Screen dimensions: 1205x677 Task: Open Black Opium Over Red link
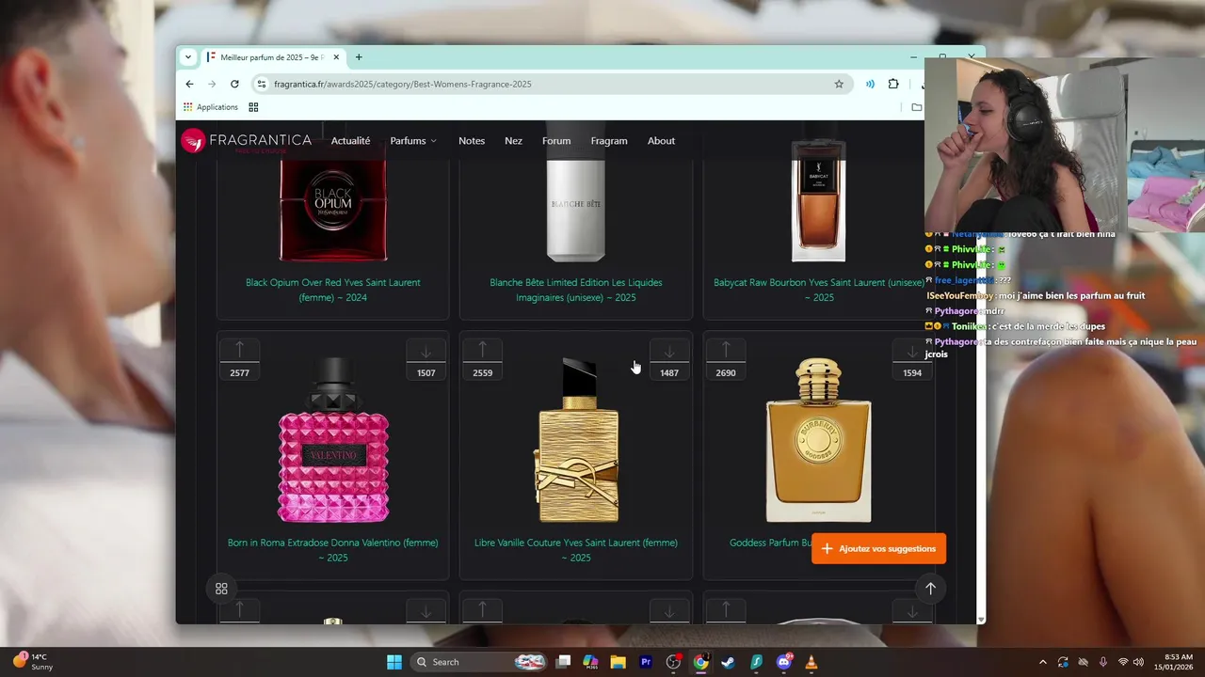tap(333, 290)
